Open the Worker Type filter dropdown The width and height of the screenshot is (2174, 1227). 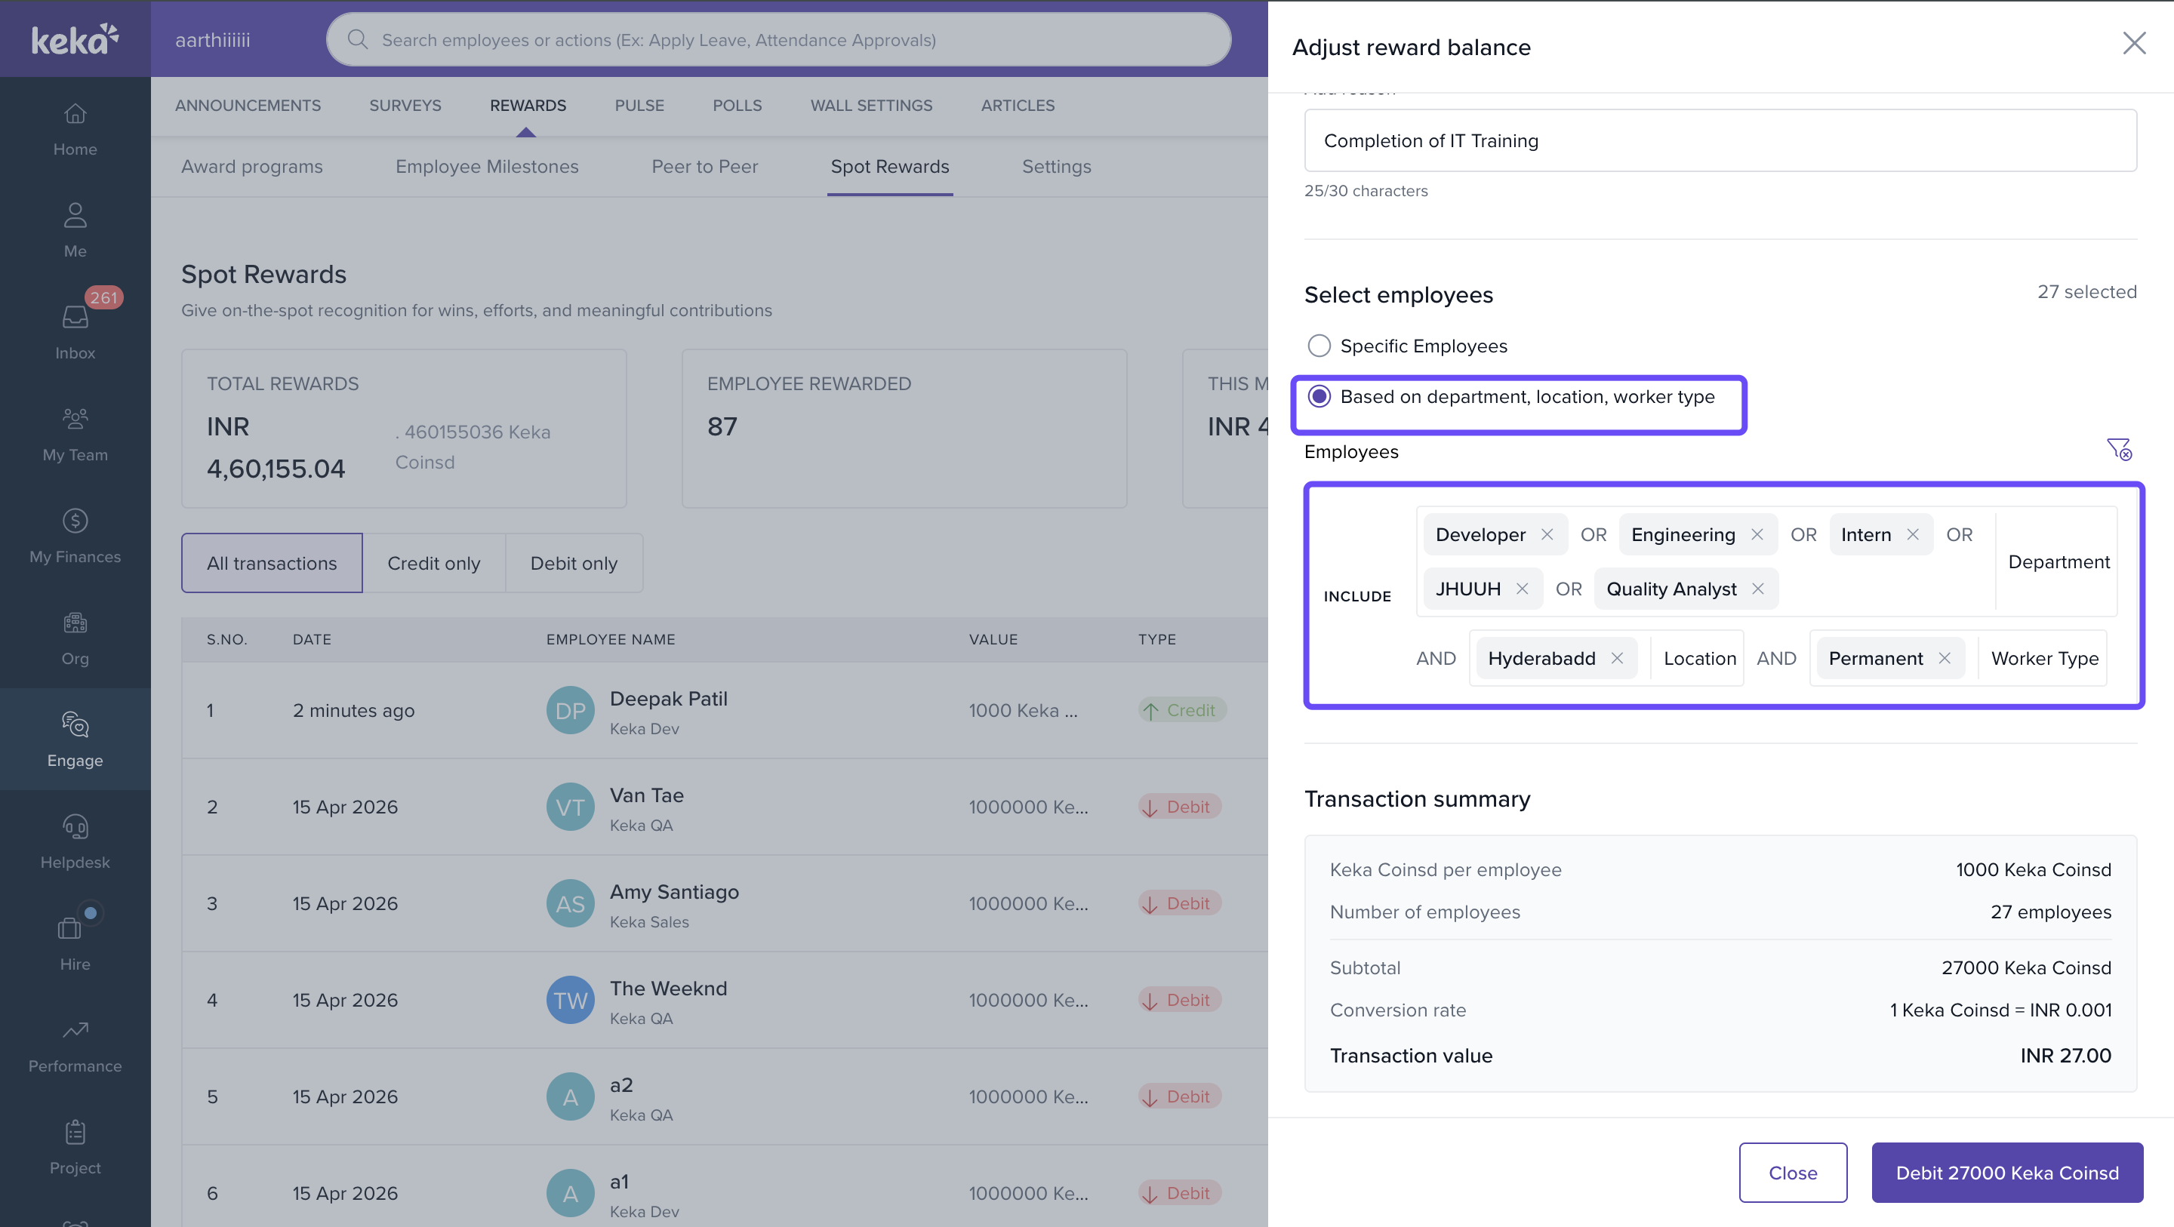(2044, 657)
